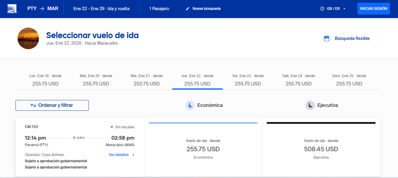Select the Dom, Ene 25 date tab
398x178 pixels.
point(349,80)
